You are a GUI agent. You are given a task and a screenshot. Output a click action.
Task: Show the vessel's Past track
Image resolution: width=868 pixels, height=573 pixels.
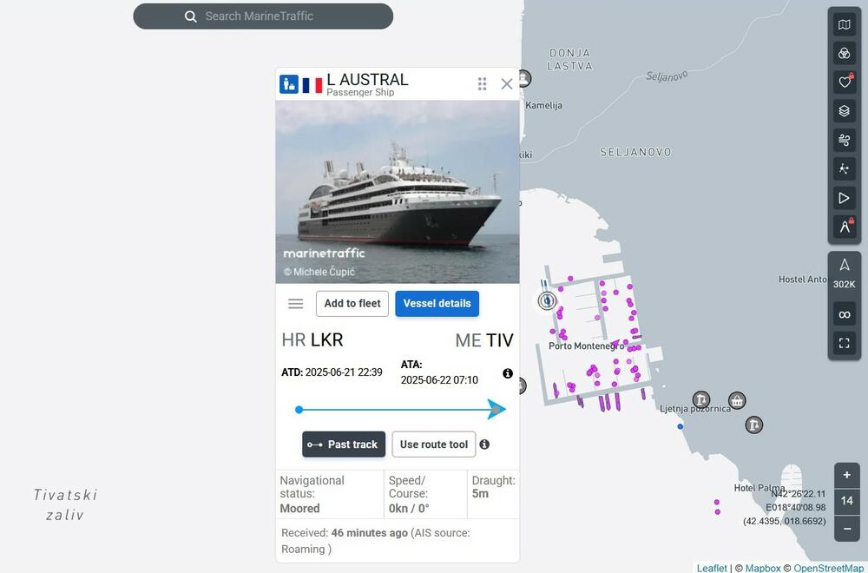point(344,445)
